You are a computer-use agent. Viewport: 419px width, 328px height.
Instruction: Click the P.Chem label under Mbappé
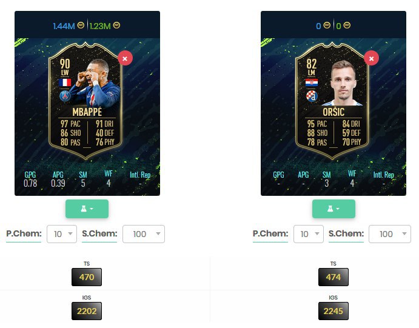click(24, 233)
